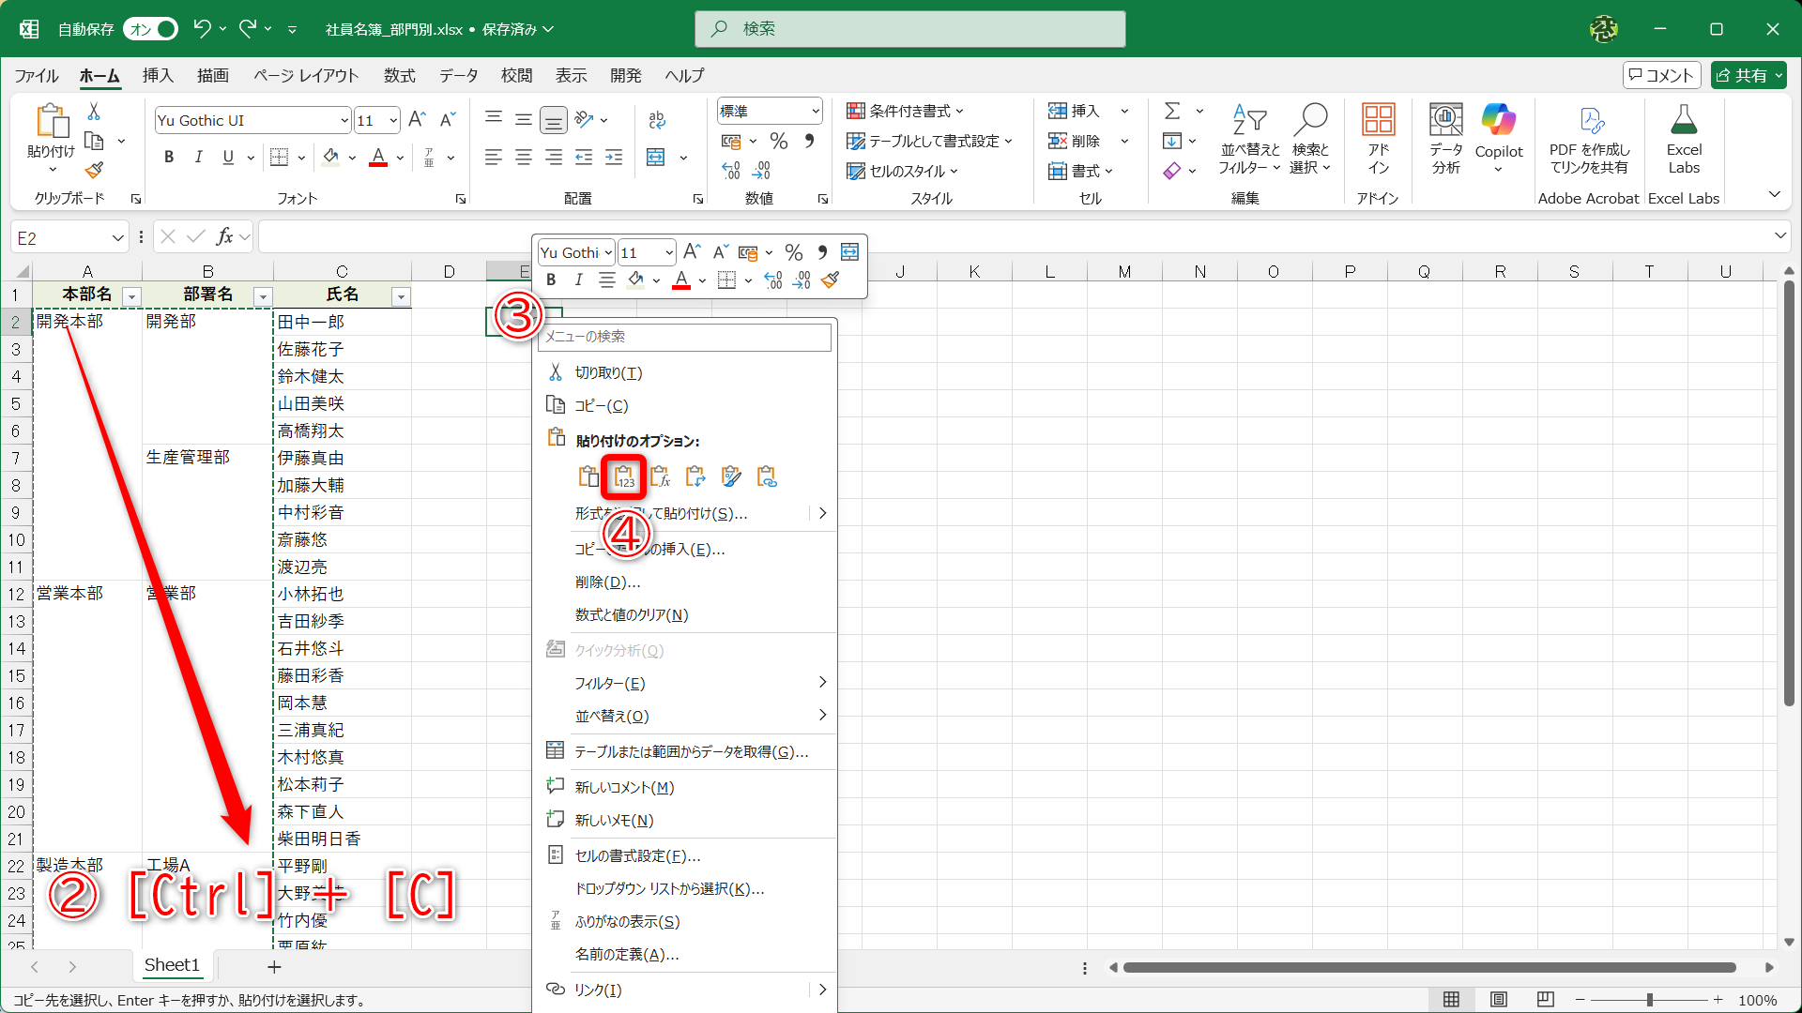
Task: Click the merge cells icon in the mini toolbar
Action: (x=849, y=252)
